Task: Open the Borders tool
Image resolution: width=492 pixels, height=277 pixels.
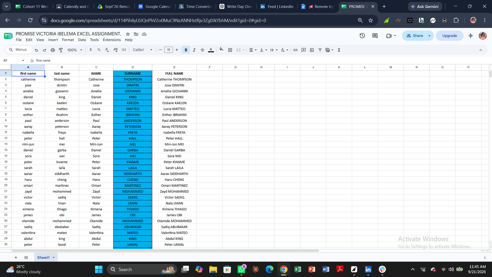Action: 230,50
